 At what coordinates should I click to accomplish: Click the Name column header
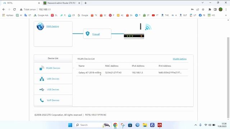(82, 66)
